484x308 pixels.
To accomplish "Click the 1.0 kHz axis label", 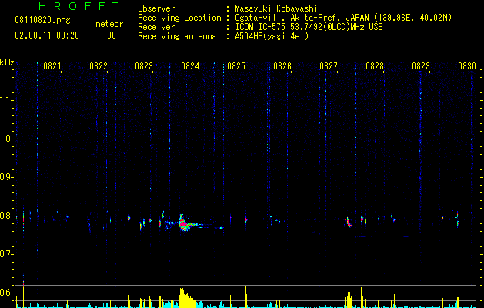I will [5, 139].
